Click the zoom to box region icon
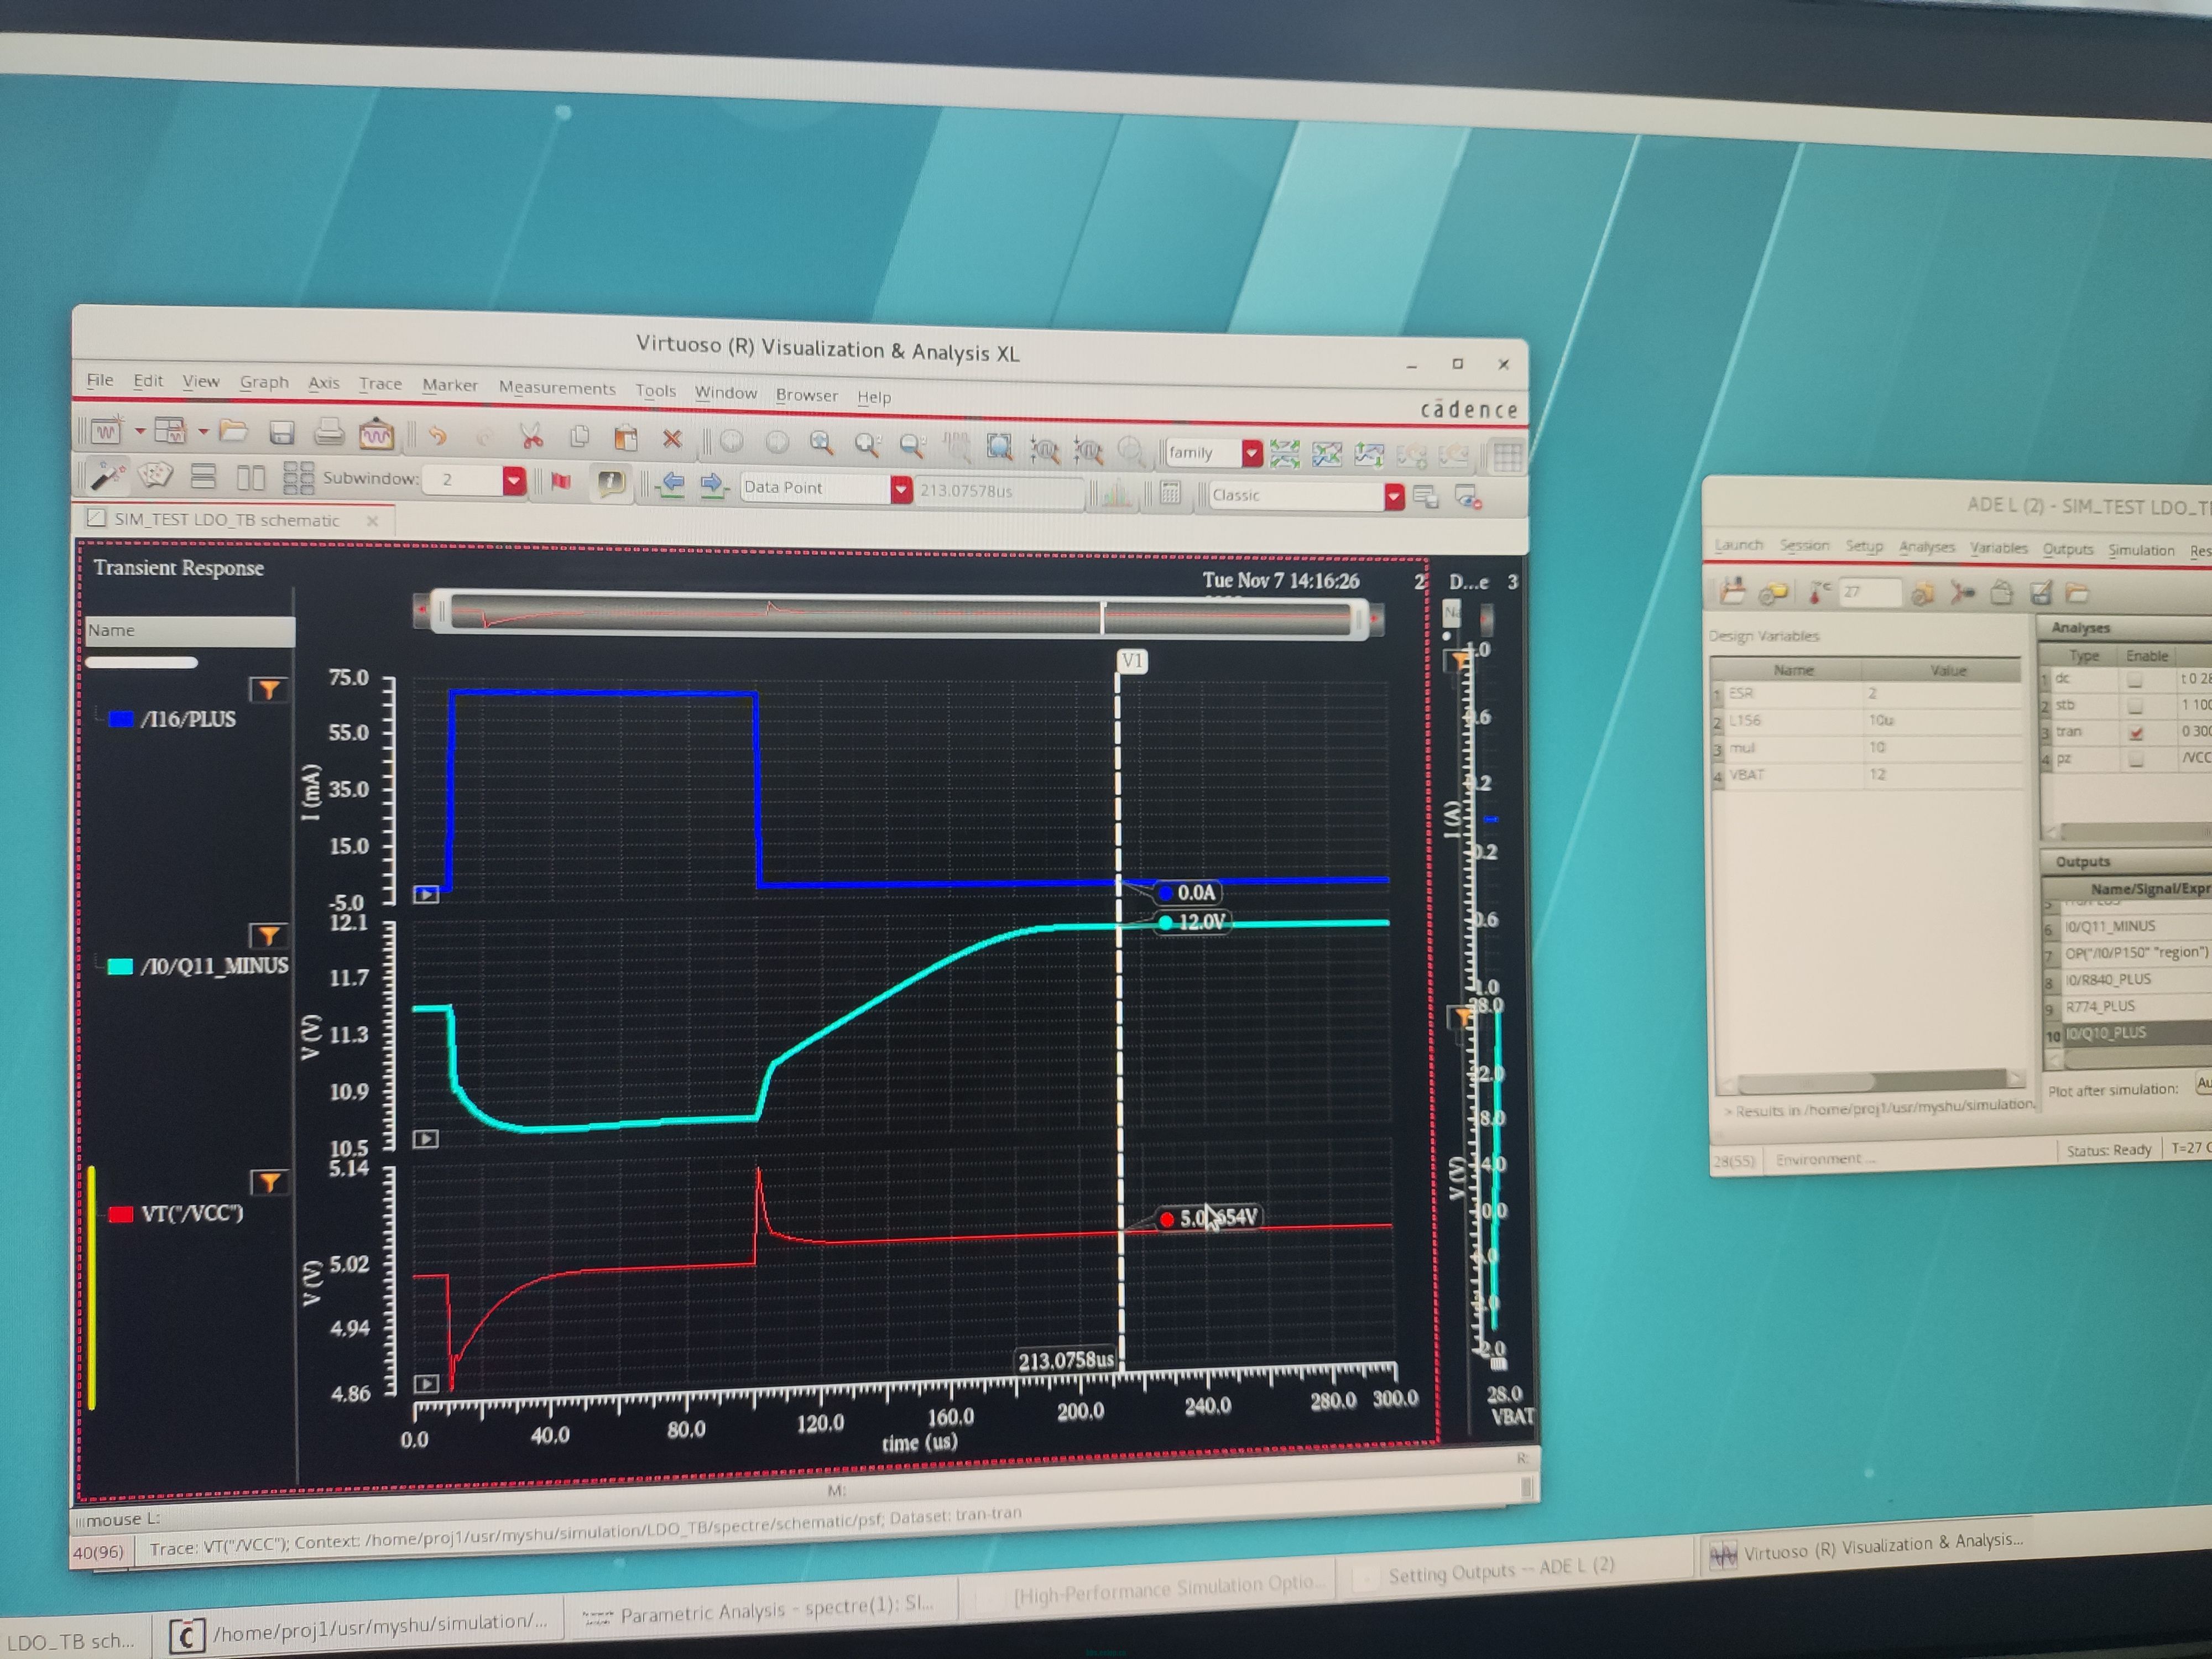Image resolution: width=2212 pixels, height=1659 pixels. [x=999, y=447]
